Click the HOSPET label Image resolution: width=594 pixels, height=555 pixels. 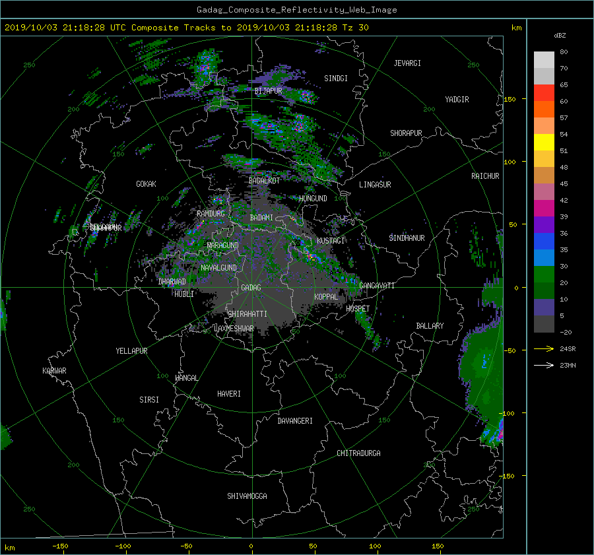click(x=358, y=309)
